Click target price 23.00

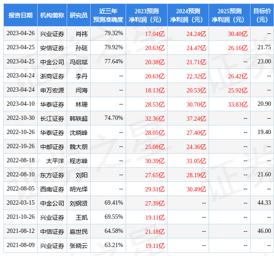[264, 62]
